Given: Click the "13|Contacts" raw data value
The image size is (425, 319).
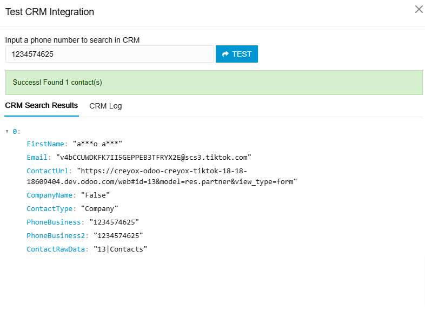Looking at the screenshot, I should (x=120, y=249).
